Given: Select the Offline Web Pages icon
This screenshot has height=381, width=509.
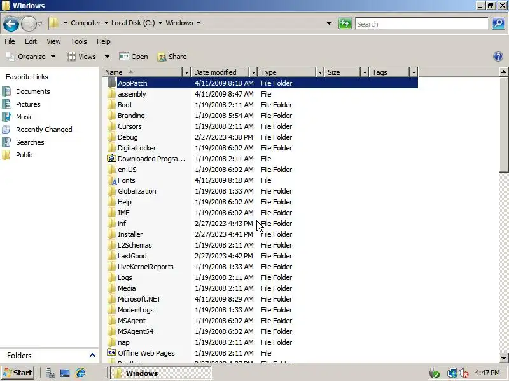Looking at the screenshot, I should click(111, 353).
